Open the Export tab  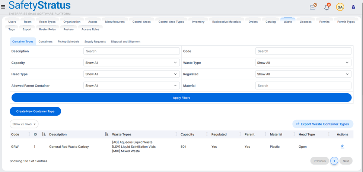pyautogui.click(x=27, y=29)
